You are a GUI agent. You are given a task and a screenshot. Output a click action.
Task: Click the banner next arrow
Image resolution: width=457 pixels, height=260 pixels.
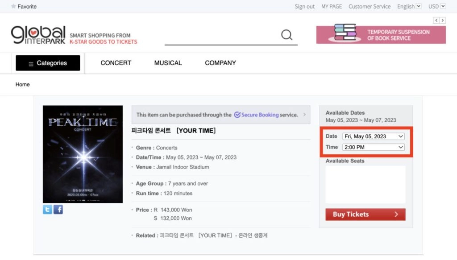[443, 21]
